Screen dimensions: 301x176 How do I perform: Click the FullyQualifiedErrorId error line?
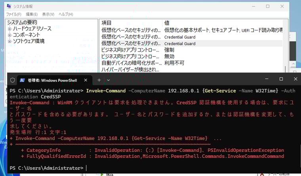tap(152, 156)
